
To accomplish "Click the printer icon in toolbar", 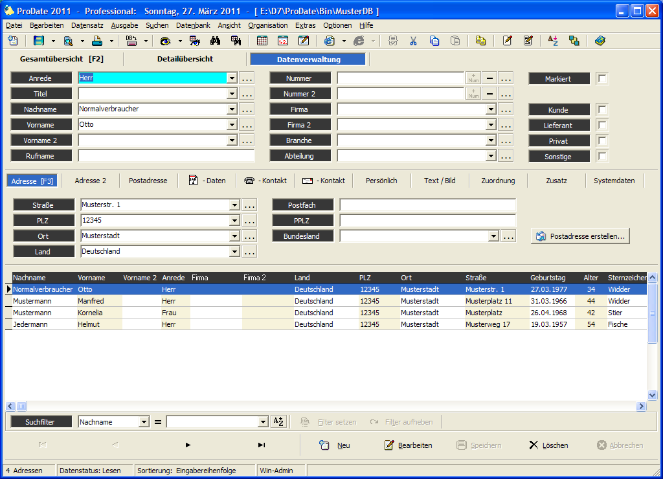I will click(x=97, y=41).
